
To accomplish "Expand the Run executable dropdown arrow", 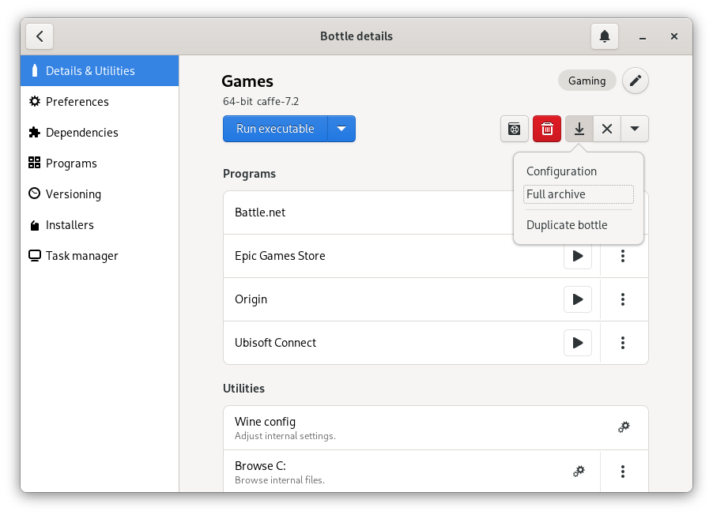I will [x=343, y=128].
